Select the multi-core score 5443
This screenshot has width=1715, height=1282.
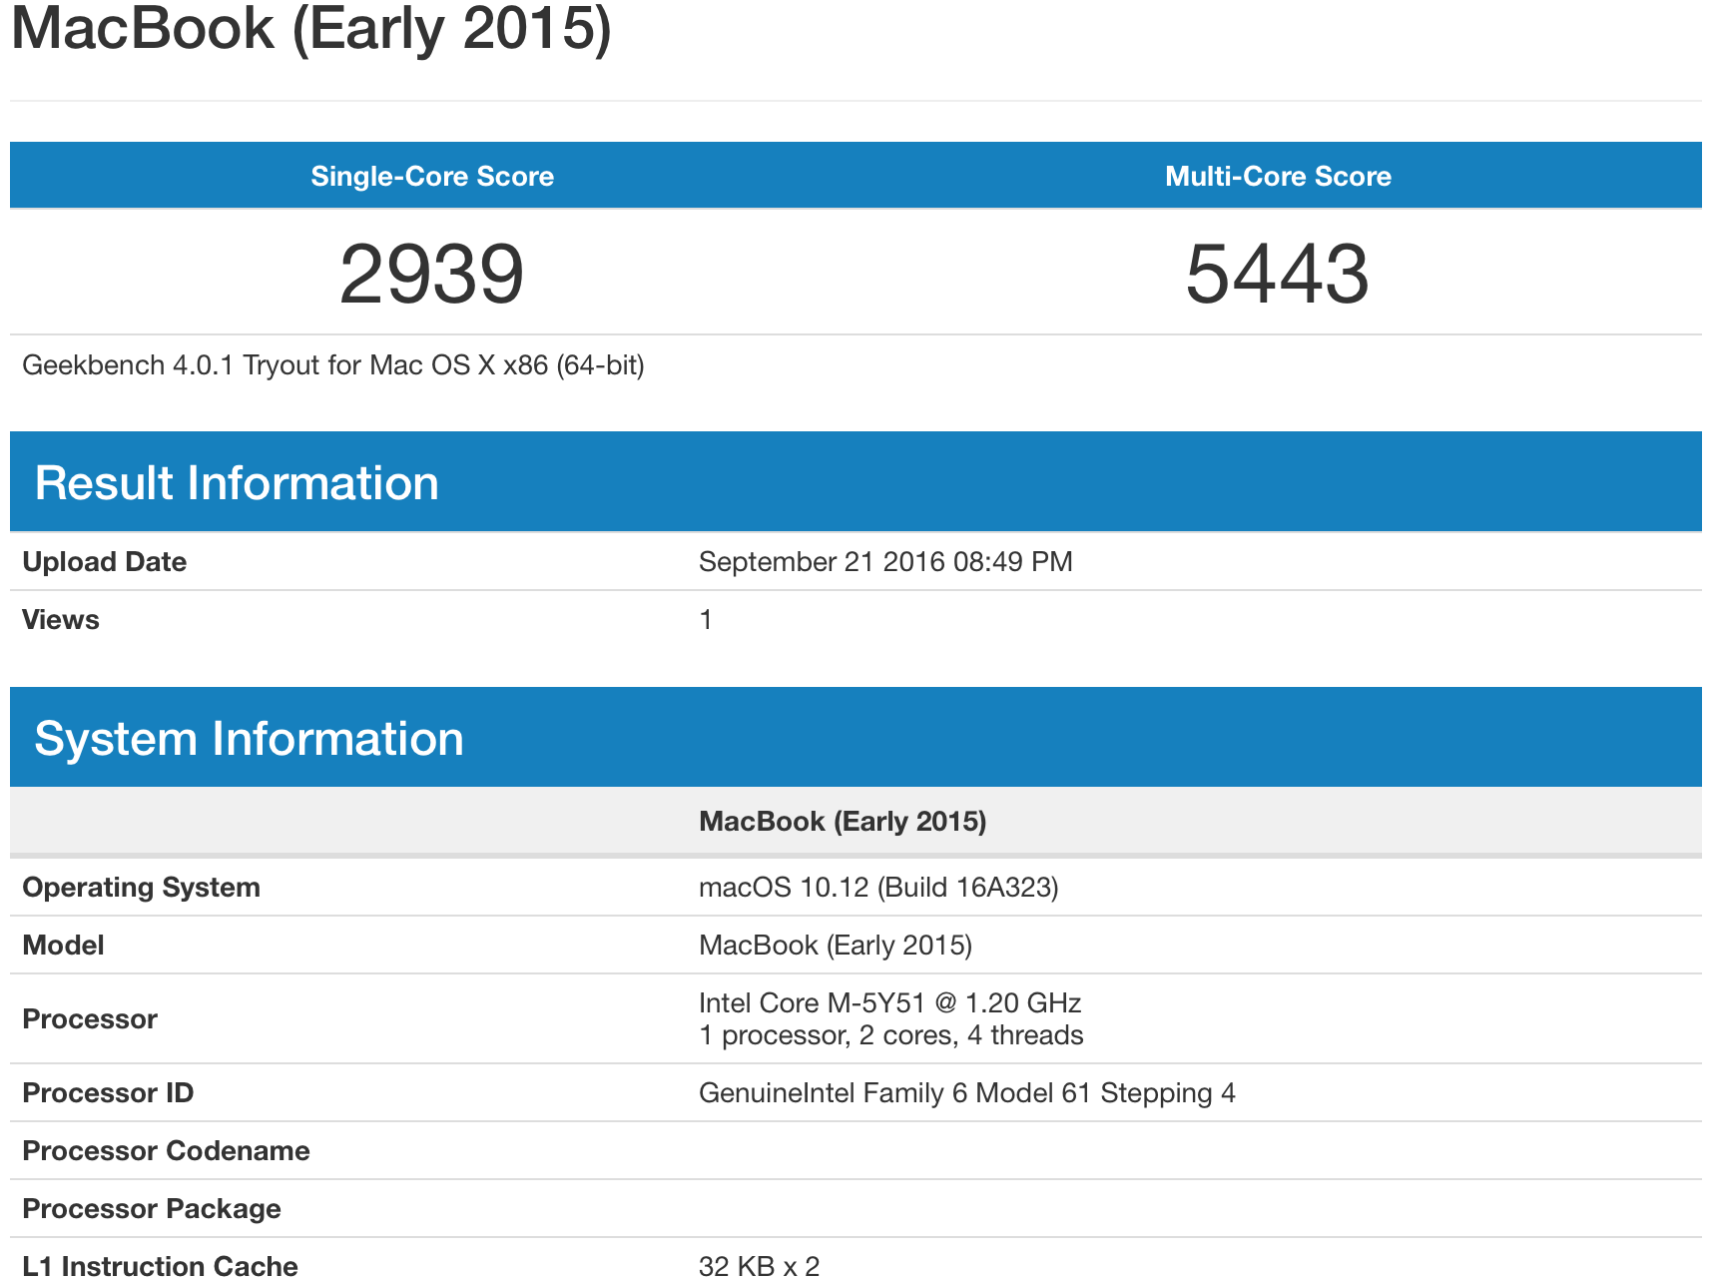click(1278, 274)
